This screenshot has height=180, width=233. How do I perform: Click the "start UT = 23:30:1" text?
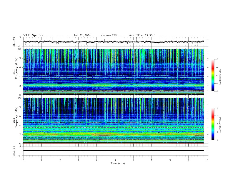(x=142, y=35)
